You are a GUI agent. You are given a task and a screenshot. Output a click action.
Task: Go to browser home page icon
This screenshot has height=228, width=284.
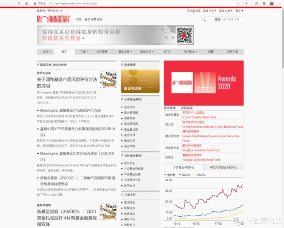26,3
